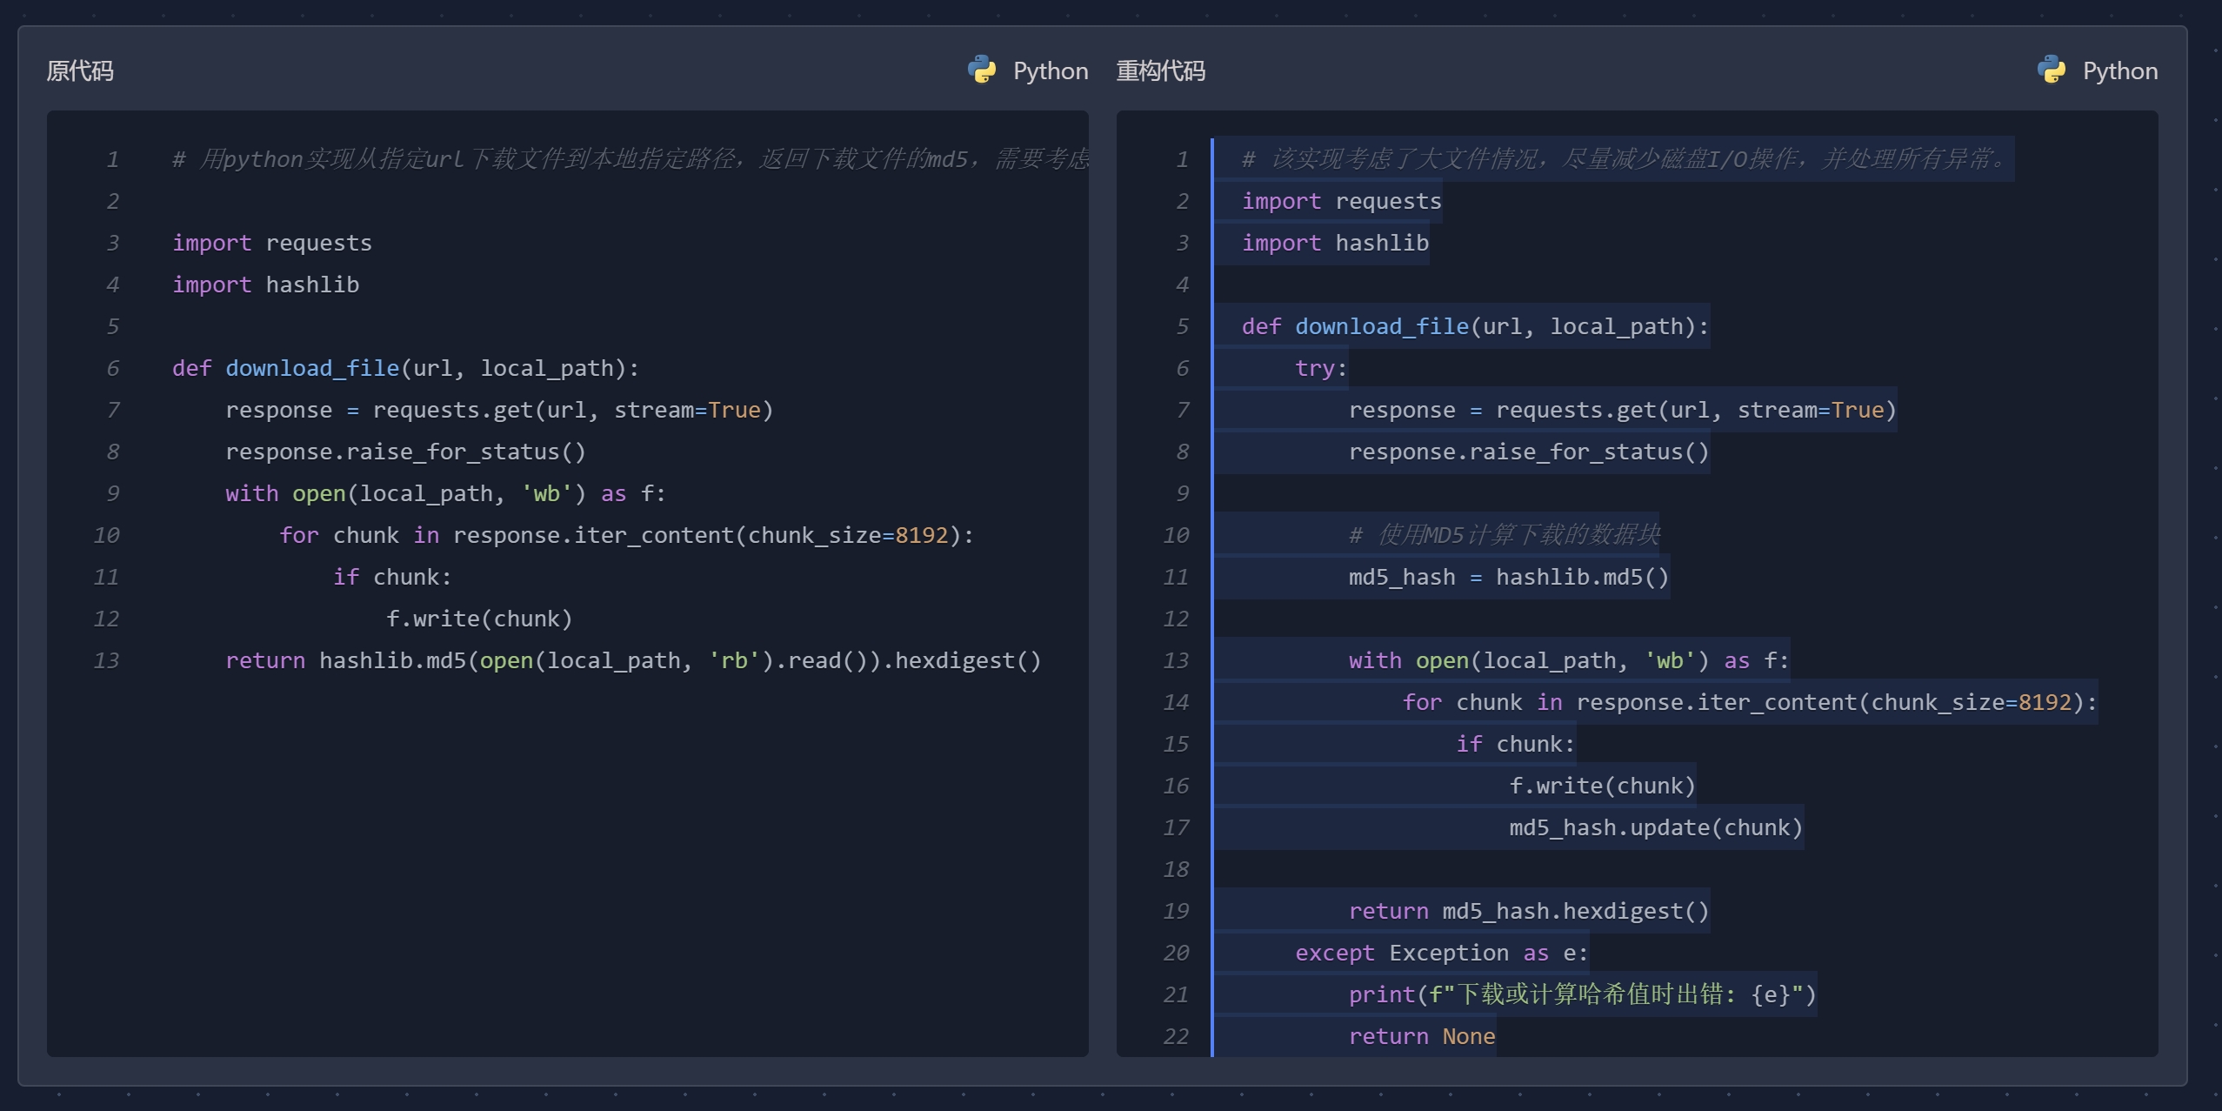Click 'import hashlib' in the refactored code

[x=1336, y=243]
